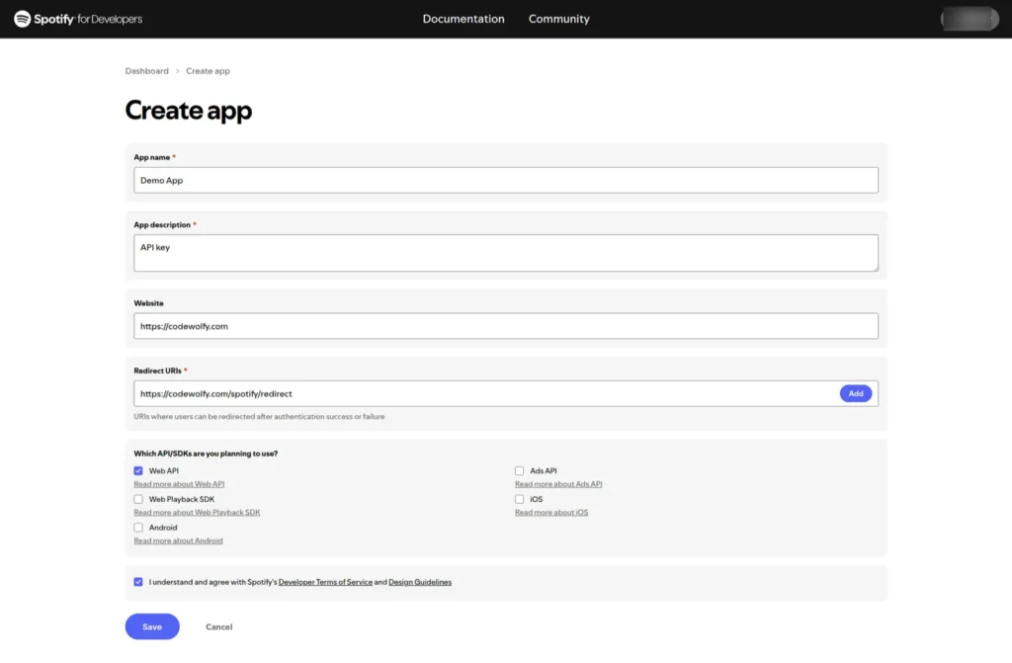1012x663 pixels.
Task: Click Add to add the redirect URI
Action: click(x=855, y=392)
